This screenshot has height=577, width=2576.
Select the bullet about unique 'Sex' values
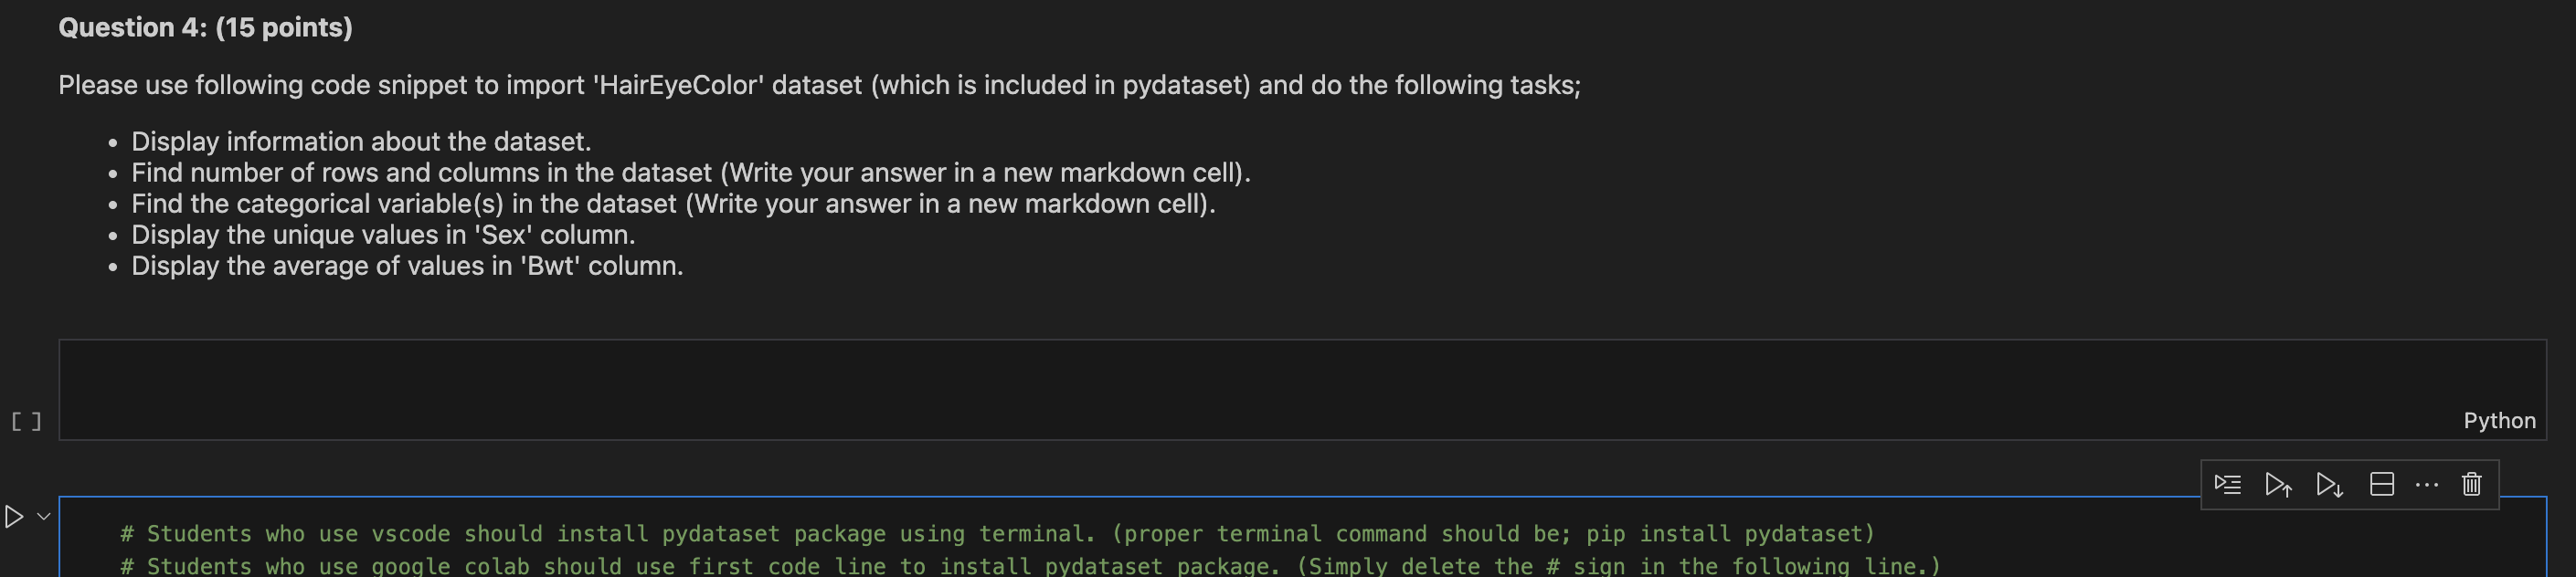click(383, 234)
